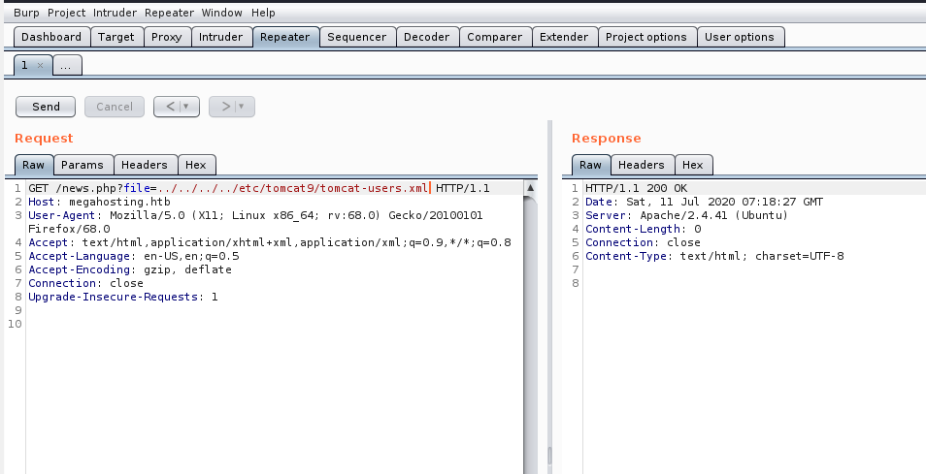Click the Accept header line
The height and width of the screenshot is (474, 926).
click(x=269, y=243)
